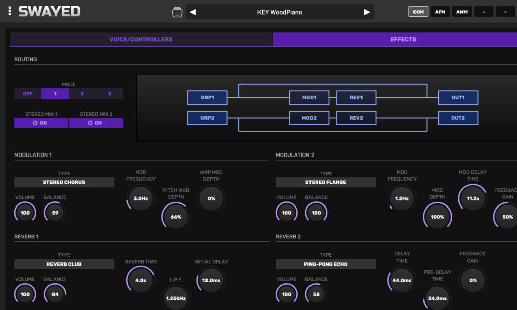Click the AWM button
Image resolution: width=517 pixels, height=310 pixels.
461,12
